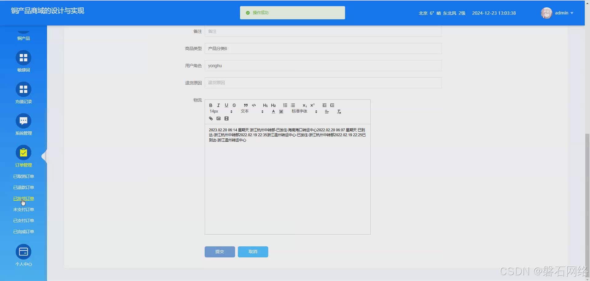
Task: Open the 标准字体 font family dropdown
Action: (304, 111)
